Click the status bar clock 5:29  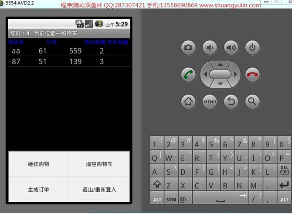click(122, 24)
